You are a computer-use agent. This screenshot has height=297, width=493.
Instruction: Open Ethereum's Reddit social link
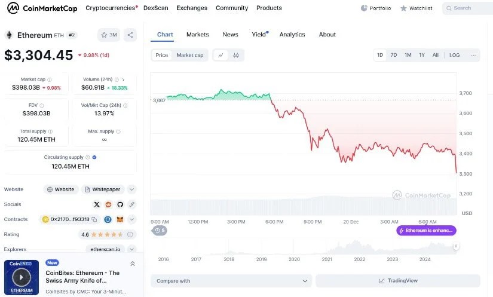pyautogui.click(x=108, y=204)
